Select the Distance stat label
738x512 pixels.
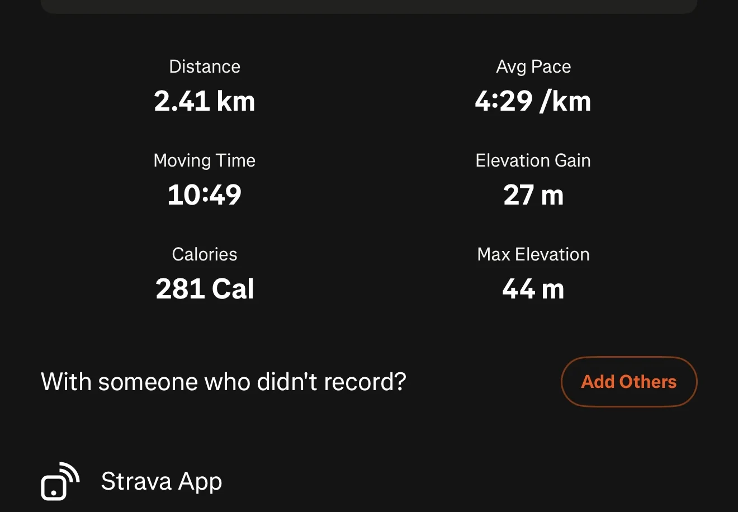(205, 67)
